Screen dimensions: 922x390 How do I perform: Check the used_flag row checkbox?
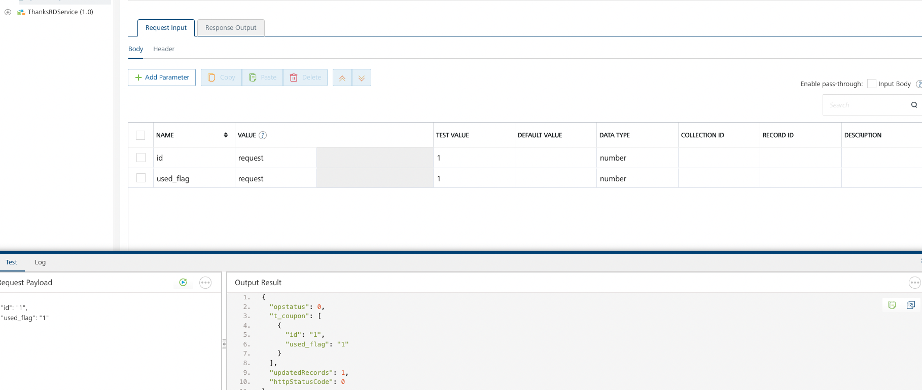[141, 178]
